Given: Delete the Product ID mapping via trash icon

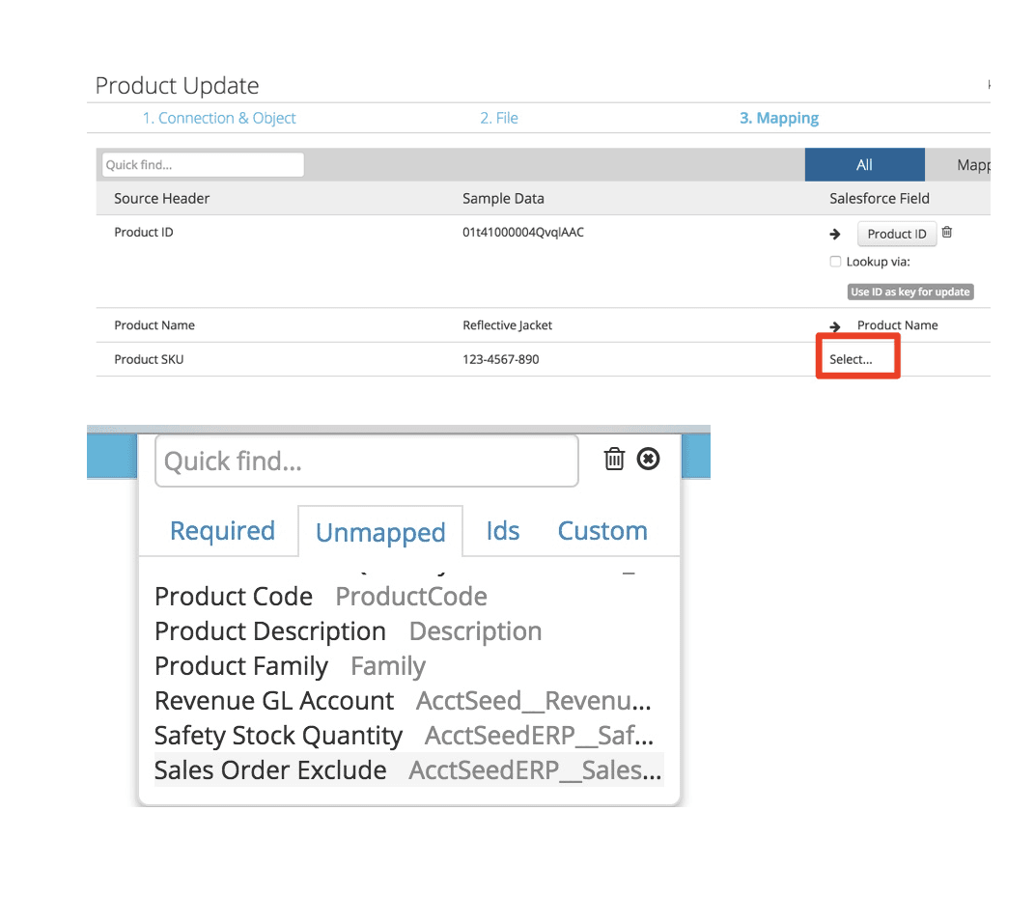Looking at the screenshot, I should tap(946, 232).
